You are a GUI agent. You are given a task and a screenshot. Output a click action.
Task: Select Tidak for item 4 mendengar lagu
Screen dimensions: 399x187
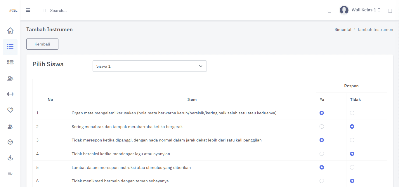pos(352,154)
